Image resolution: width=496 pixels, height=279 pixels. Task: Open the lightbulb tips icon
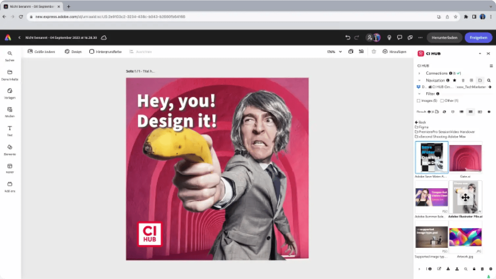pos(389,37)
